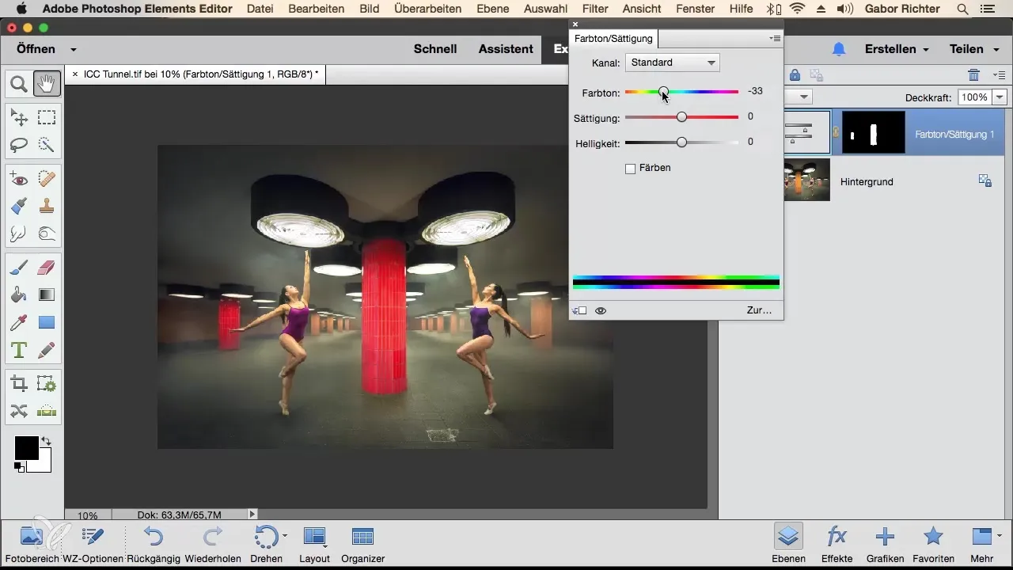Open Farbton/Sättigung panel flyout menu
Image resolution: width=1013 pixels, height=570 pixels.
(775, 38)
